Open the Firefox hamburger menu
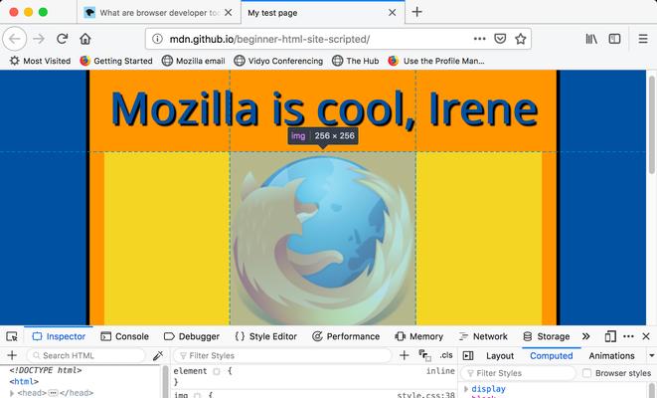 coord(643,39)
